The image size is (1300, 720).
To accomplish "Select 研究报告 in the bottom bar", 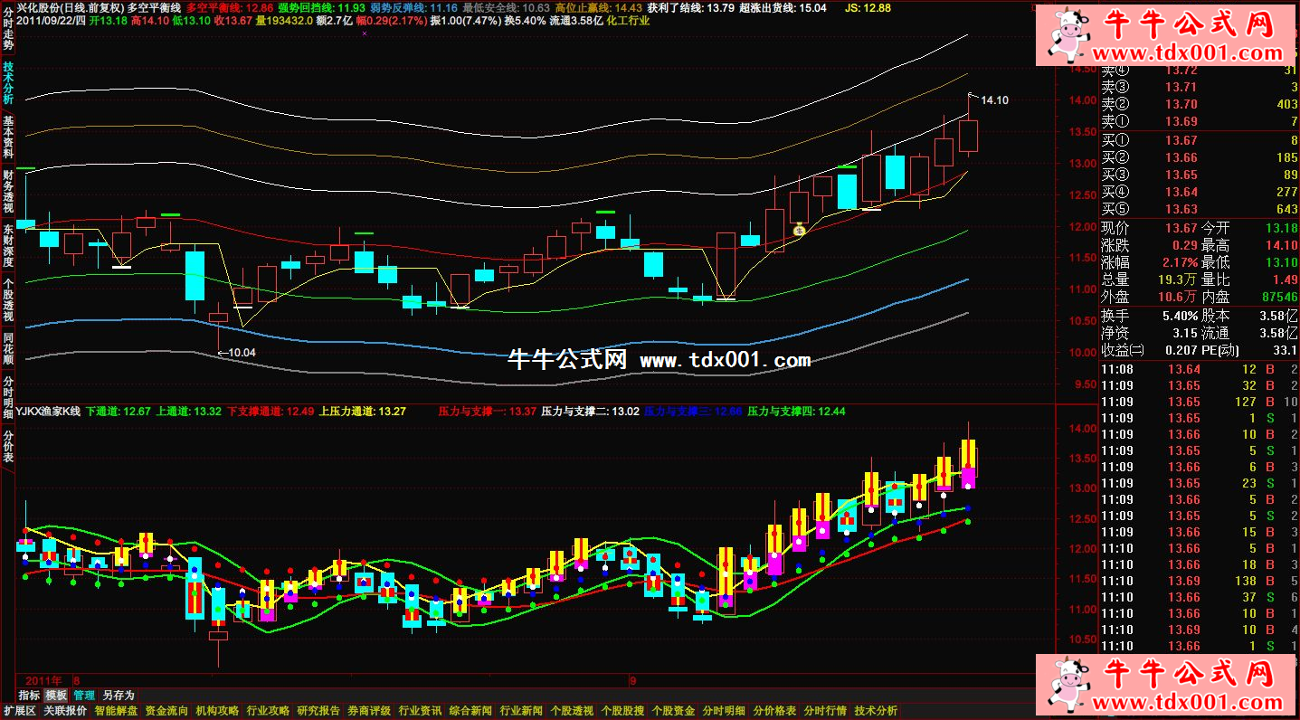I will pos(318,711).
